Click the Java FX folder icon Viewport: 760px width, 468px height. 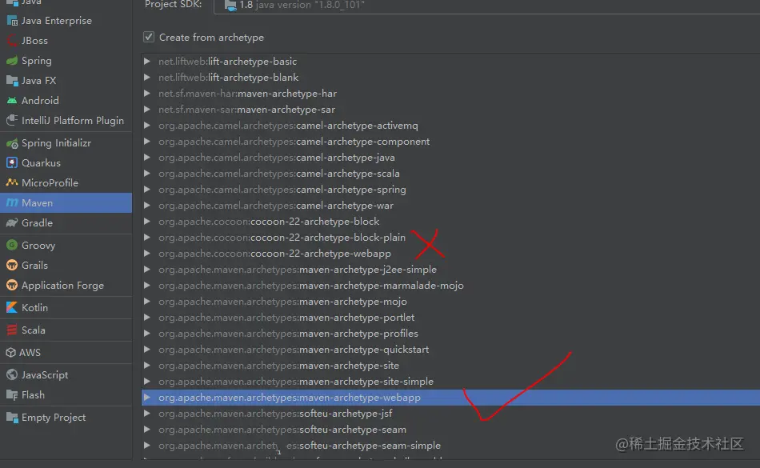coord(12,81)
